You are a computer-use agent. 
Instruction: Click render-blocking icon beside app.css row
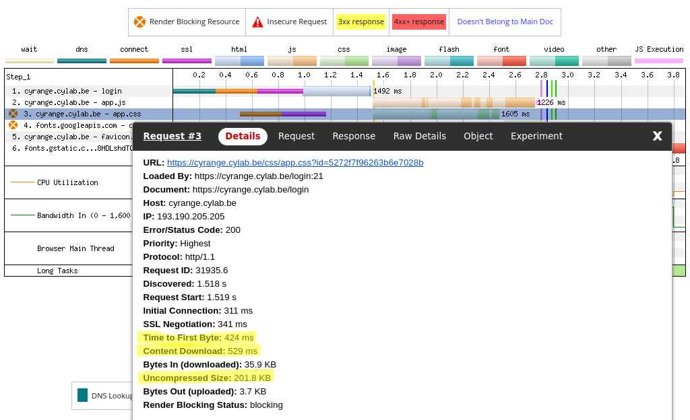(x=13, y=114)
